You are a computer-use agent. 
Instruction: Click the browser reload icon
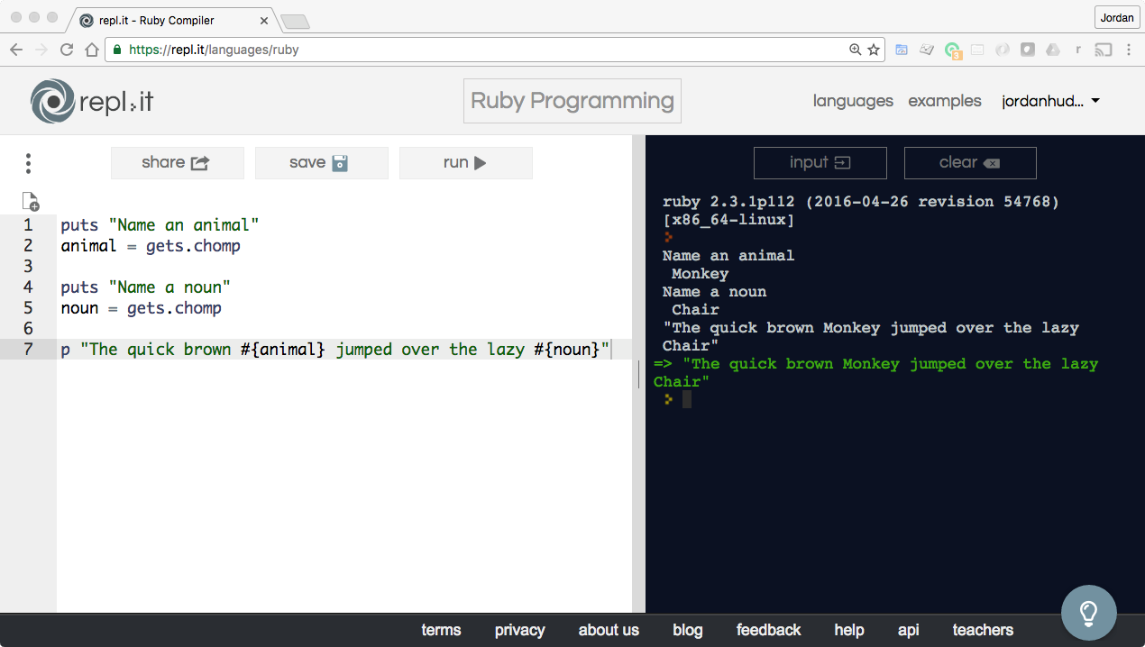(66, 50)
